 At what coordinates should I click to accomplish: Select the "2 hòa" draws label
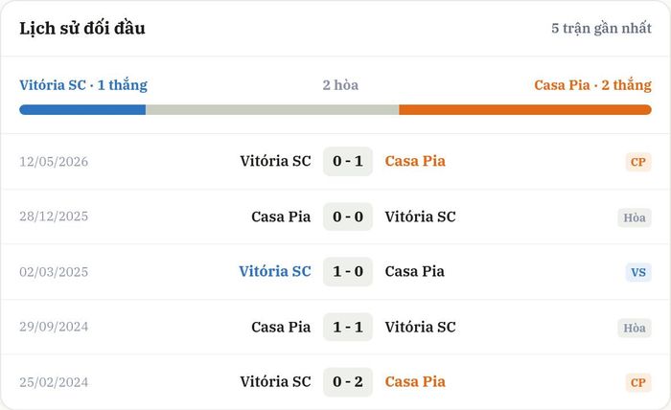pyautogui.click(x=340, y=85)
